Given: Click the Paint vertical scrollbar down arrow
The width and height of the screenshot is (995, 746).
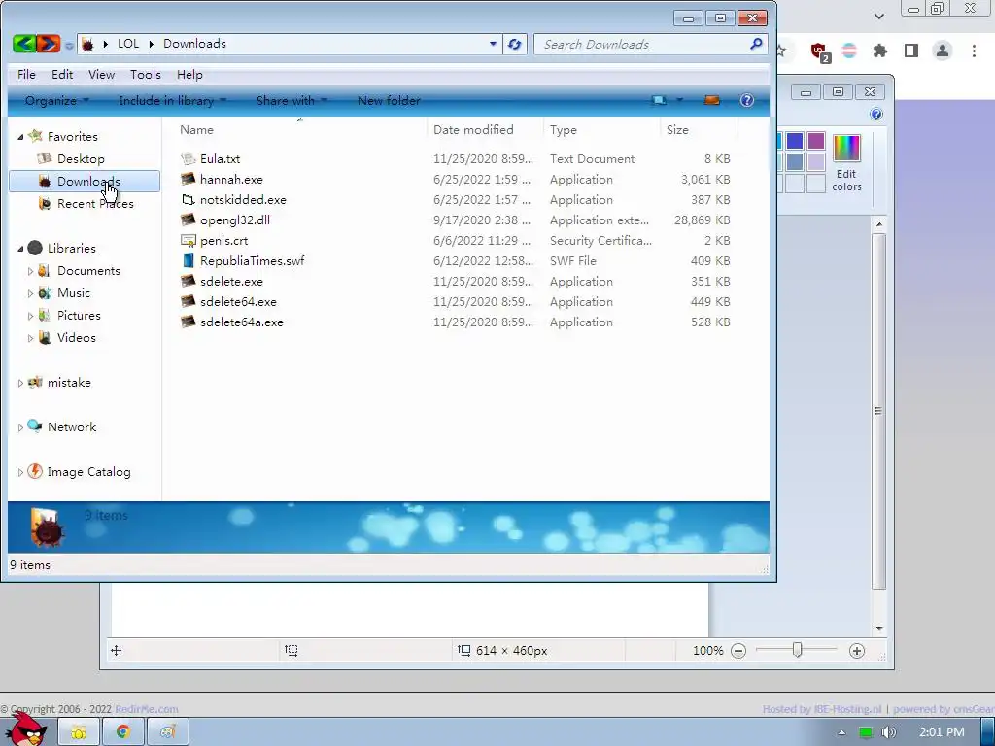Looking at the screenshot, I should (x=878, y=628).
